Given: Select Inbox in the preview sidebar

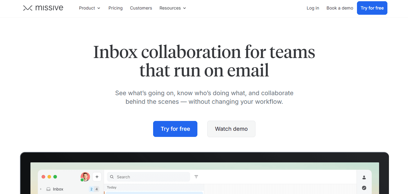Looking at the screenshot, I should click(58, 189).
